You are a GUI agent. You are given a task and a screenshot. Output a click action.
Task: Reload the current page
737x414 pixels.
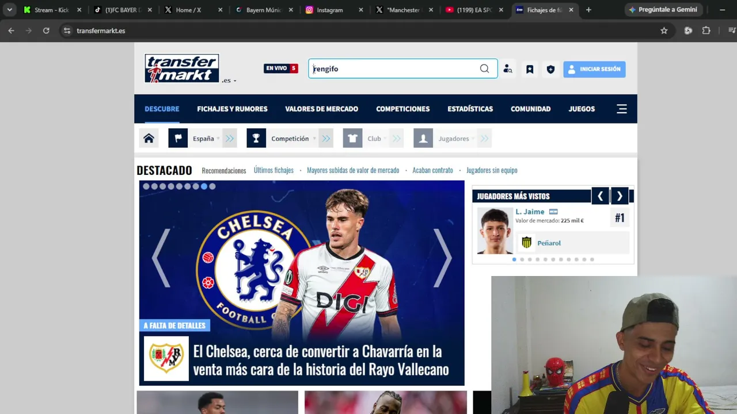[46, 30]
